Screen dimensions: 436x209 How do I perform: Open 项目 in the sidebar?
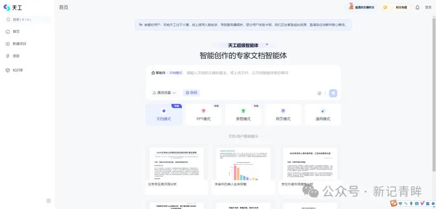13,56
